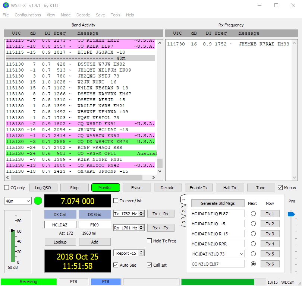Send Tx 1 message now
The width and height of the screenshot is (302, 286).
pos(270,214)
